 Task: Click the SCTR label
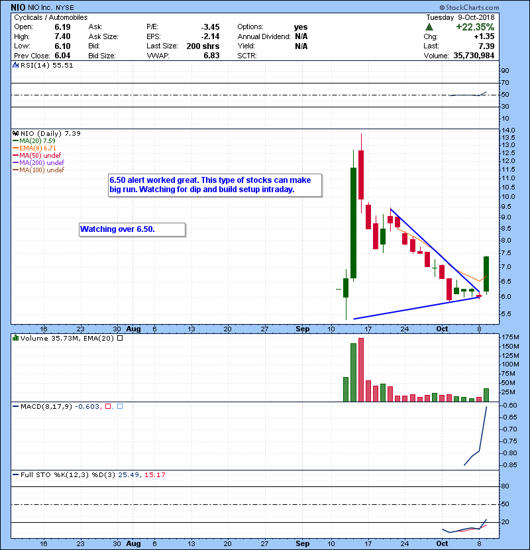247,56
